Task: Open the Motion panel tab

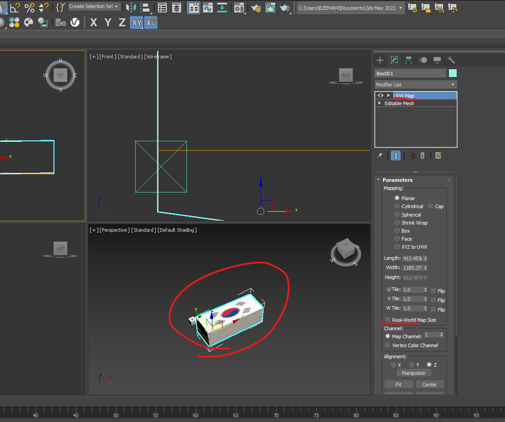Action: point(423,60)
